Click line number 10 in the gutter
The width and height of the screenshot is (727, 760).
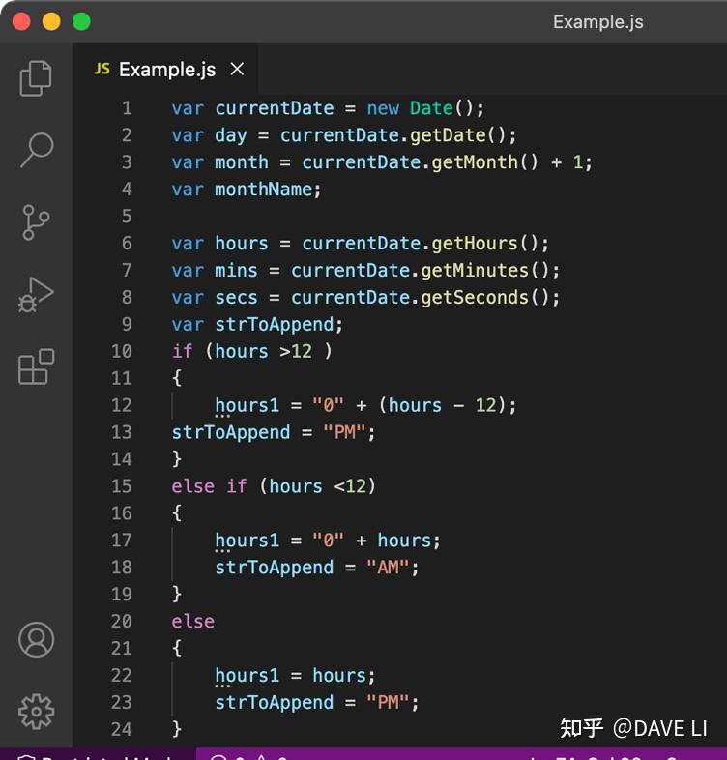pyautogui.click(x=121, y=351)
